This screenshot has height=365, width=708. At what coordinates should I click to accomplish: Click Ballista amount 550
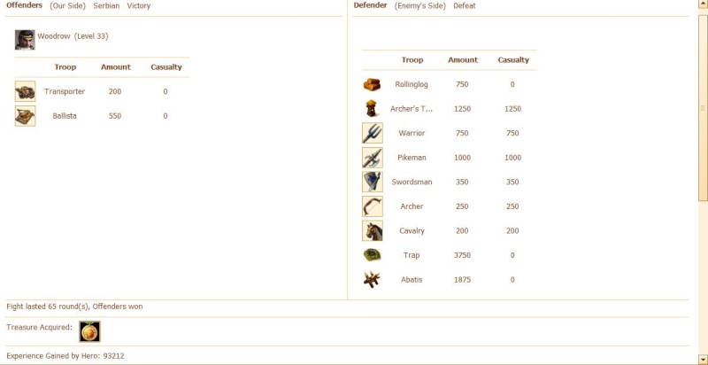tap(115, 116)
